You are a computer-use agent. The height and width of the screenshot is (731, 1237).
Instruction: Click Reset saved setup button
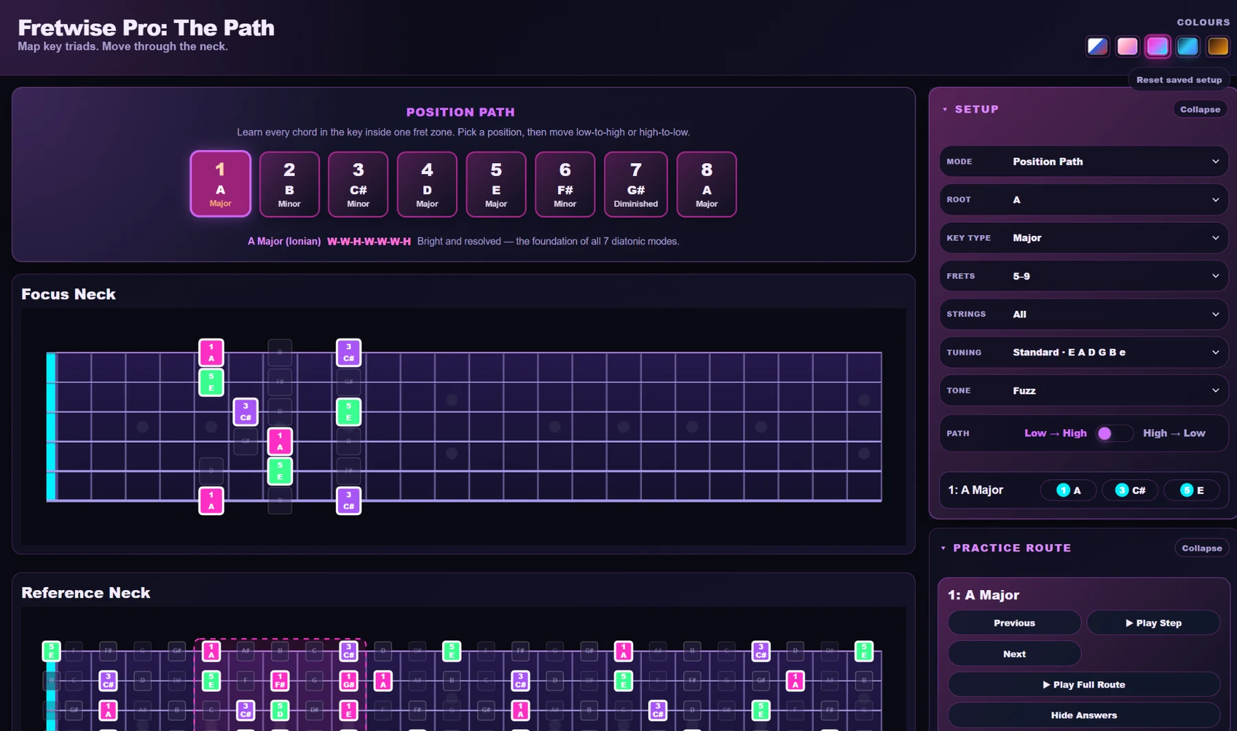tap(1179, 80)
